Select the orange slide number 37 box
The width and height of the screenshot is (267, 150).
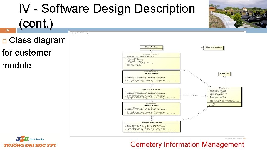[x=8, y=30]
